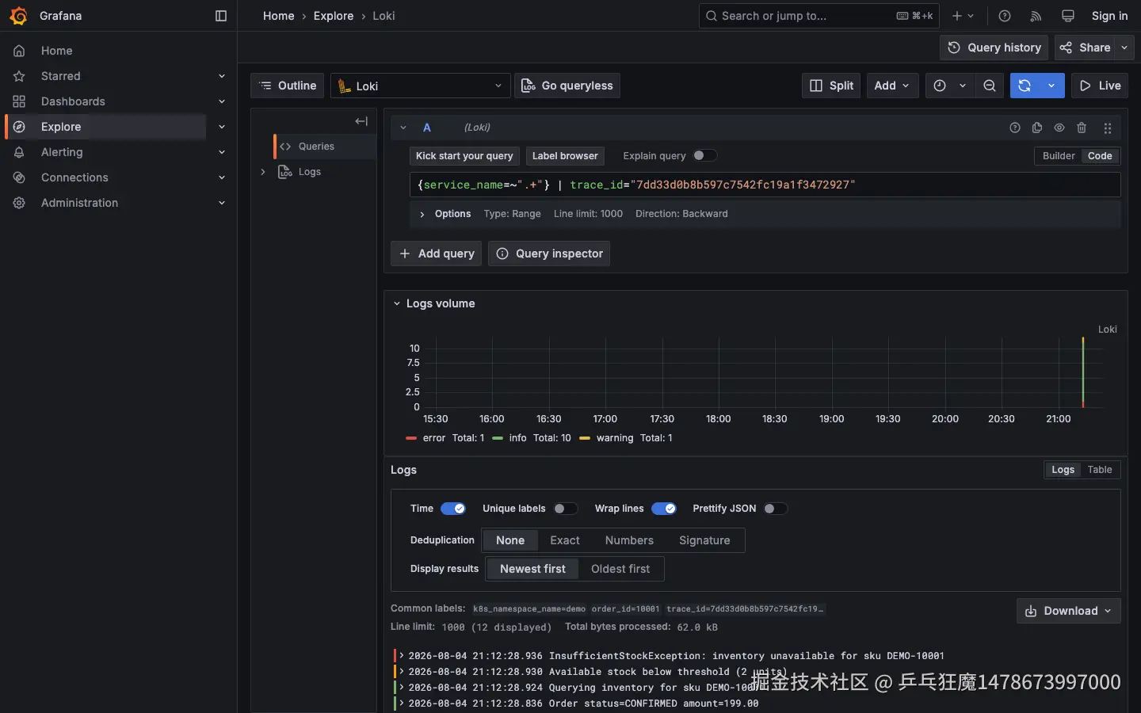Click the Starred star icon

(20, 76)
